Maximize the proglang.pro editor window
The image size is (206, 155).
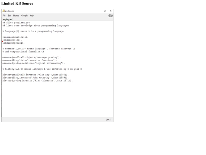click(105, 11)
